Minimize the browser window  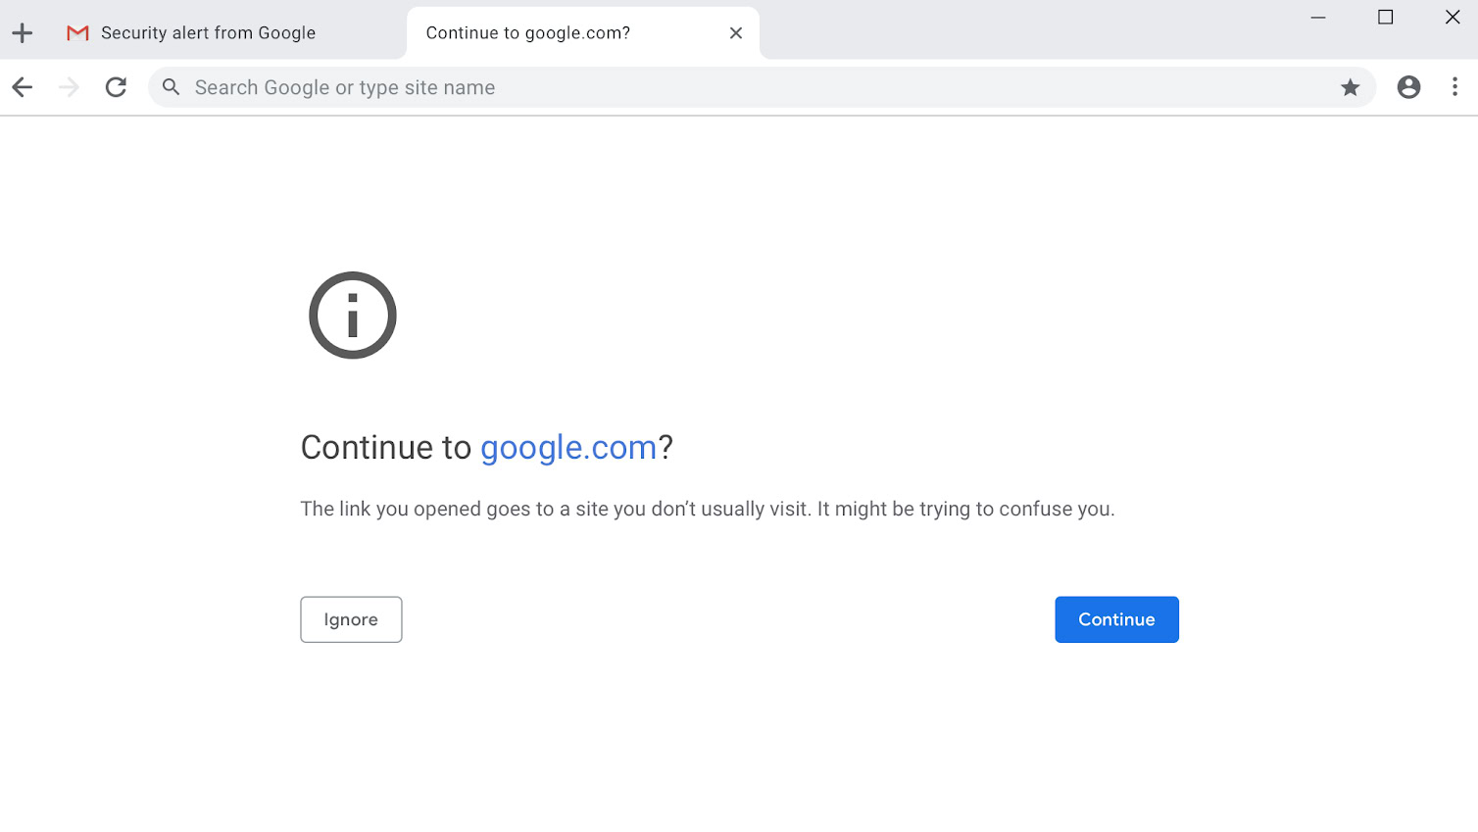[x=1318, y=18]
